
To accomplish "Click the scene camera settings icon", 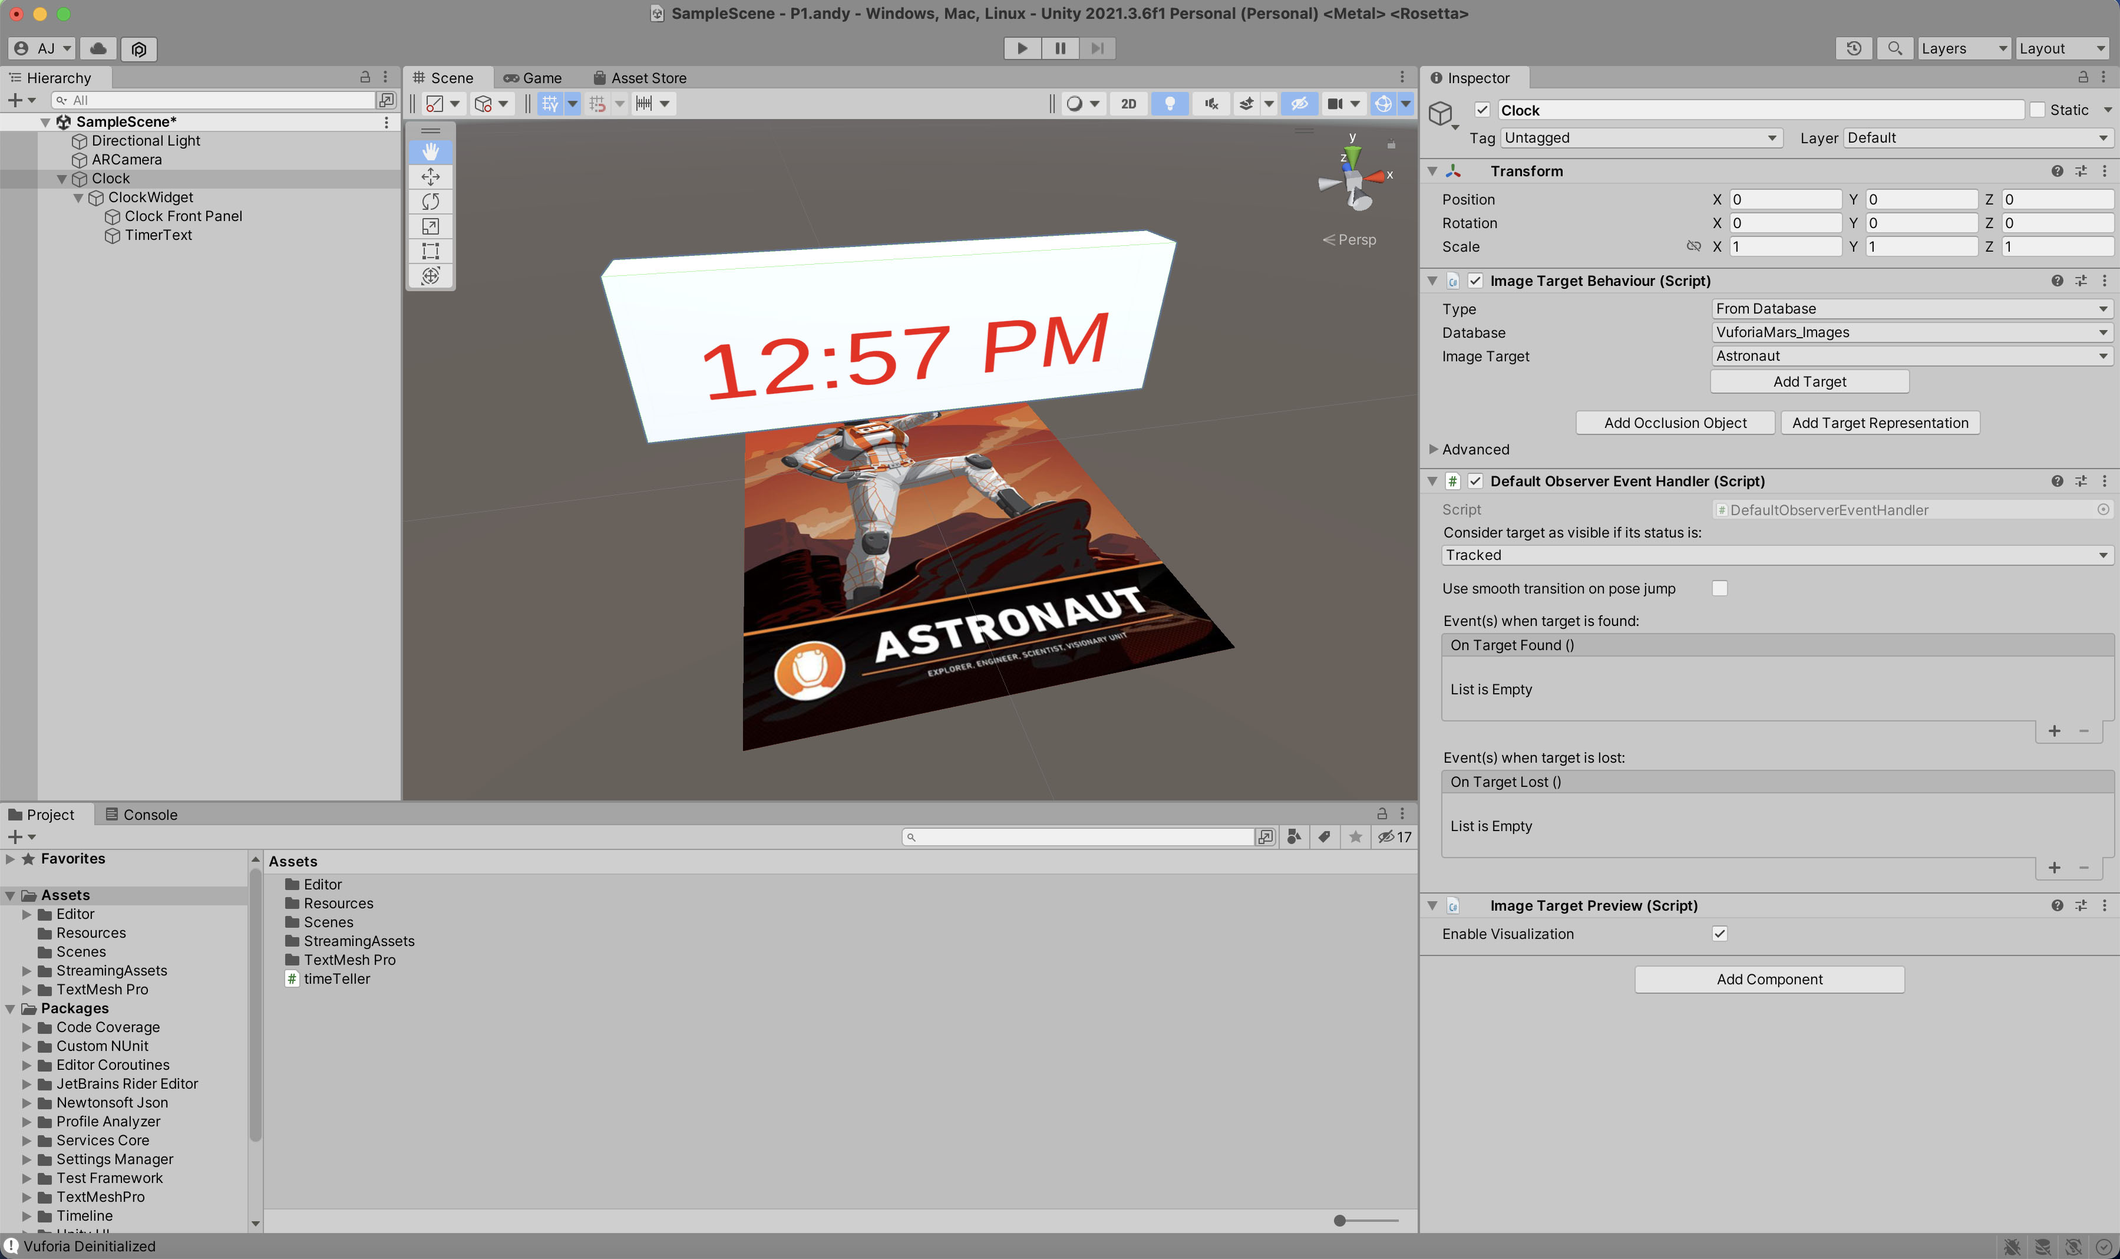I will 1335,104.
